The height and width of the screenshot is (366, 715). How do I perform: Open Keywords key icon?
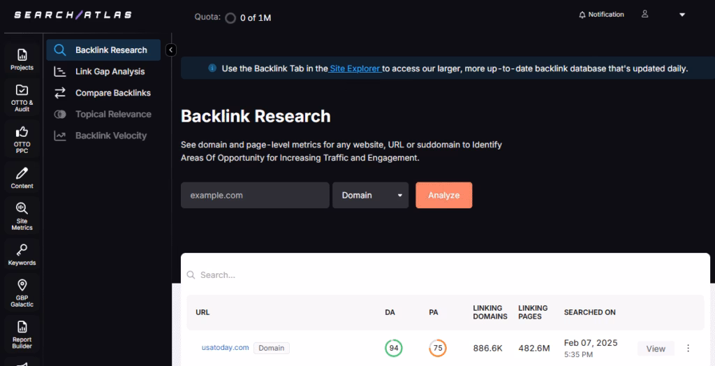pos(22,254)
